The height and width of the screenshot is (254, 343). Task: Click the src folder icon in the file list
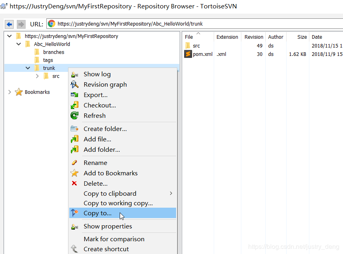pos(188,46)
